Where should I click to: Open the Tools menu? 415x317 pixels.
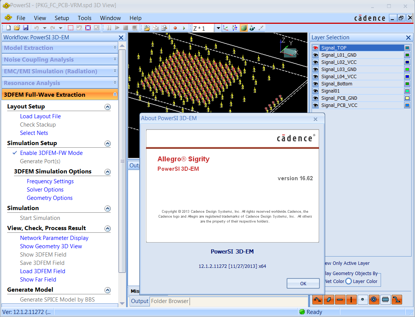(85, 18)
